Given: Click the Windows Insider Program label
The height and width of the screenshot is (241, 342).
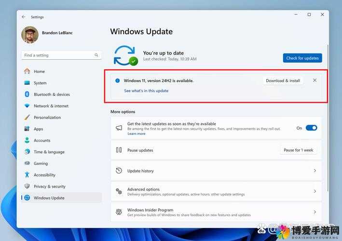Looking at the screenshot, I should 150,210.
